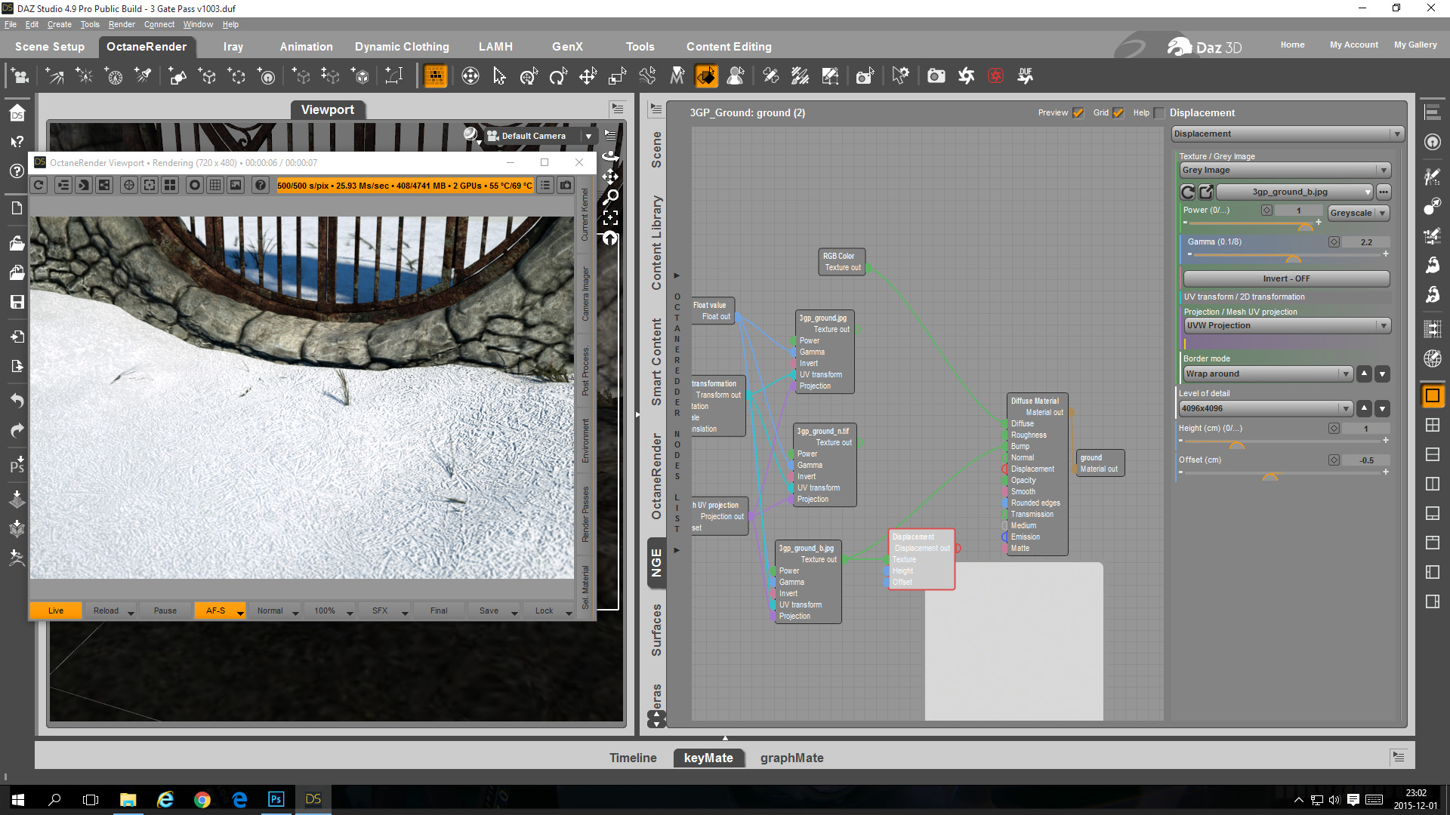Toggle the Preview checkbox
Image resolution: width=1450 pixels, height=815 pixels.
point(1078,113)
